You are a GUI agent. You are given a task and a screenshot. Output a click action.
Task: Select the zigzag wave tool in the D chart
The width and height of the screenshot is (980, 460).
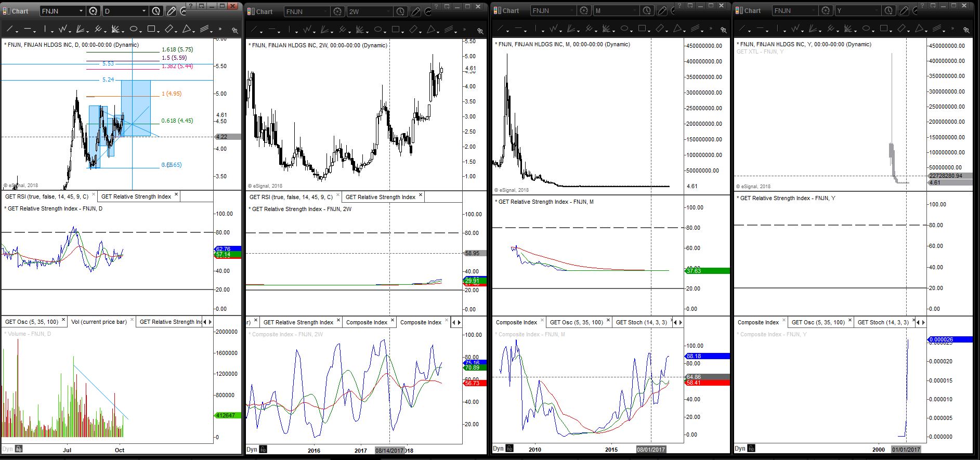coord(64,29)
